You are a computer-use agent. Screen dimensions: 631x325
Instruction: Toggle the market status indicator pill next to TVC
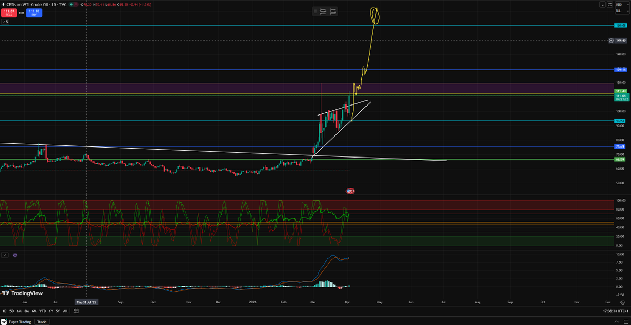(73, 5)
